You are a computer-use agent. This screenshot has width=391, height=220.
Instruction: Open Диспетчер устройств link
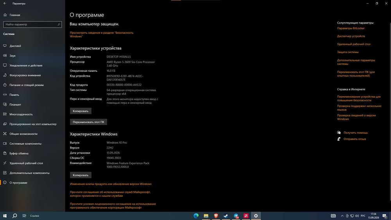pyautogui.click(x=351, y=36)
